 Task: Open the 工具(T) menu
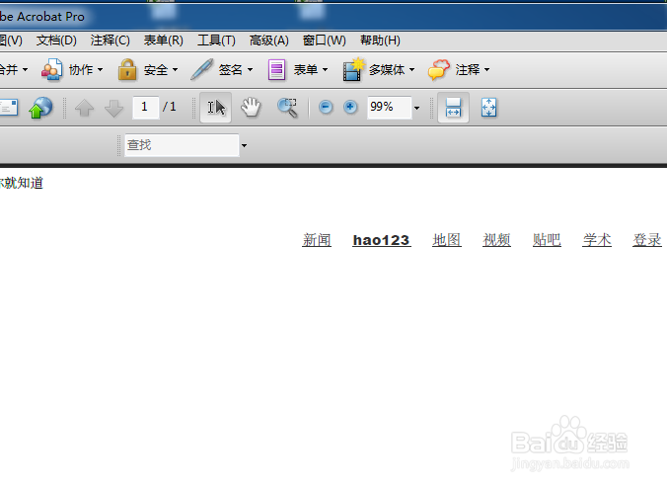point(216,41)
